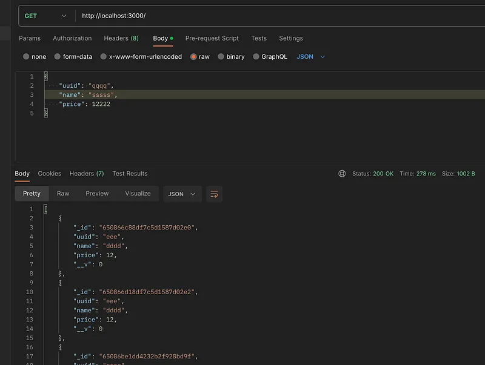The width and height of the screenshot is (485, 365).
Task: Click the request URL field
Action: (x=280, y=16)
